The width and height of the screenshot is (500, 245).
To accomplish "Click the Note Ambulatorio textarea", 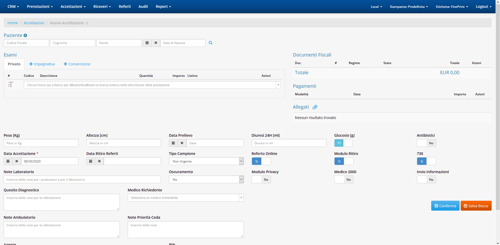I will pyautogui.click(x=62, y=229).
